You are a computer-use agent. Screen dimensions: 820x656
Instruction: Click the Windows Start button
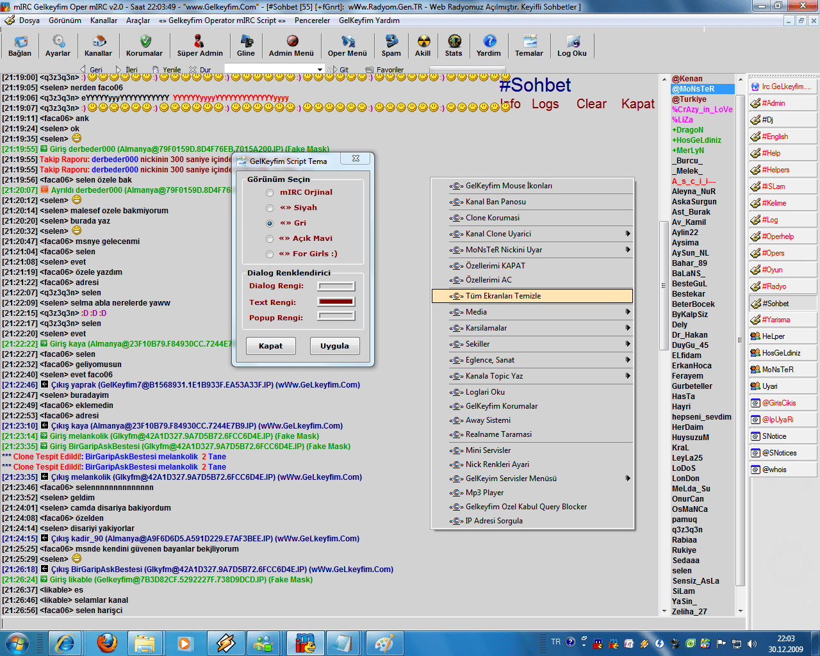17,643
